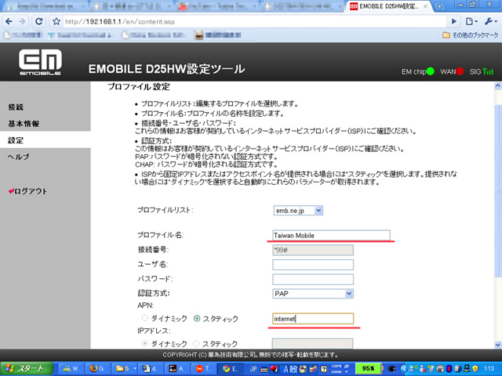This screenshot has width=502, height=376.
Task: Expand hidden tray icons with arrow
Action: point(403,369)
